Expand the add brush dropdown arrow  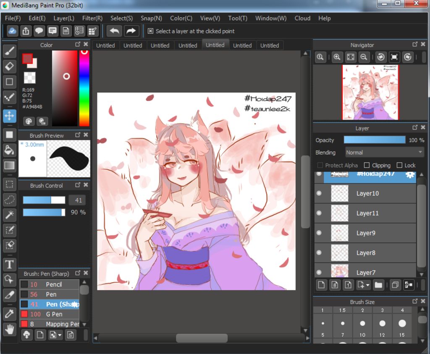(60, 335)
